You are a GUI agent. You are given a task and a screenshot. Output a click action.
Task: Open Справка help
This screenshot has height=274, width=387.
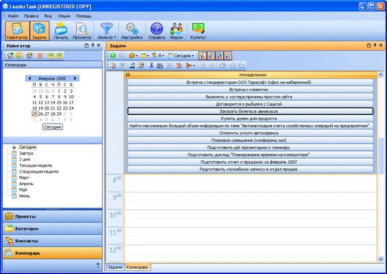(x=157, y=30)
